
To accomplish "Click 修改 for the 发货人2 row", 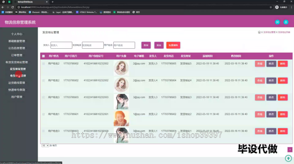I will [271, 114].
